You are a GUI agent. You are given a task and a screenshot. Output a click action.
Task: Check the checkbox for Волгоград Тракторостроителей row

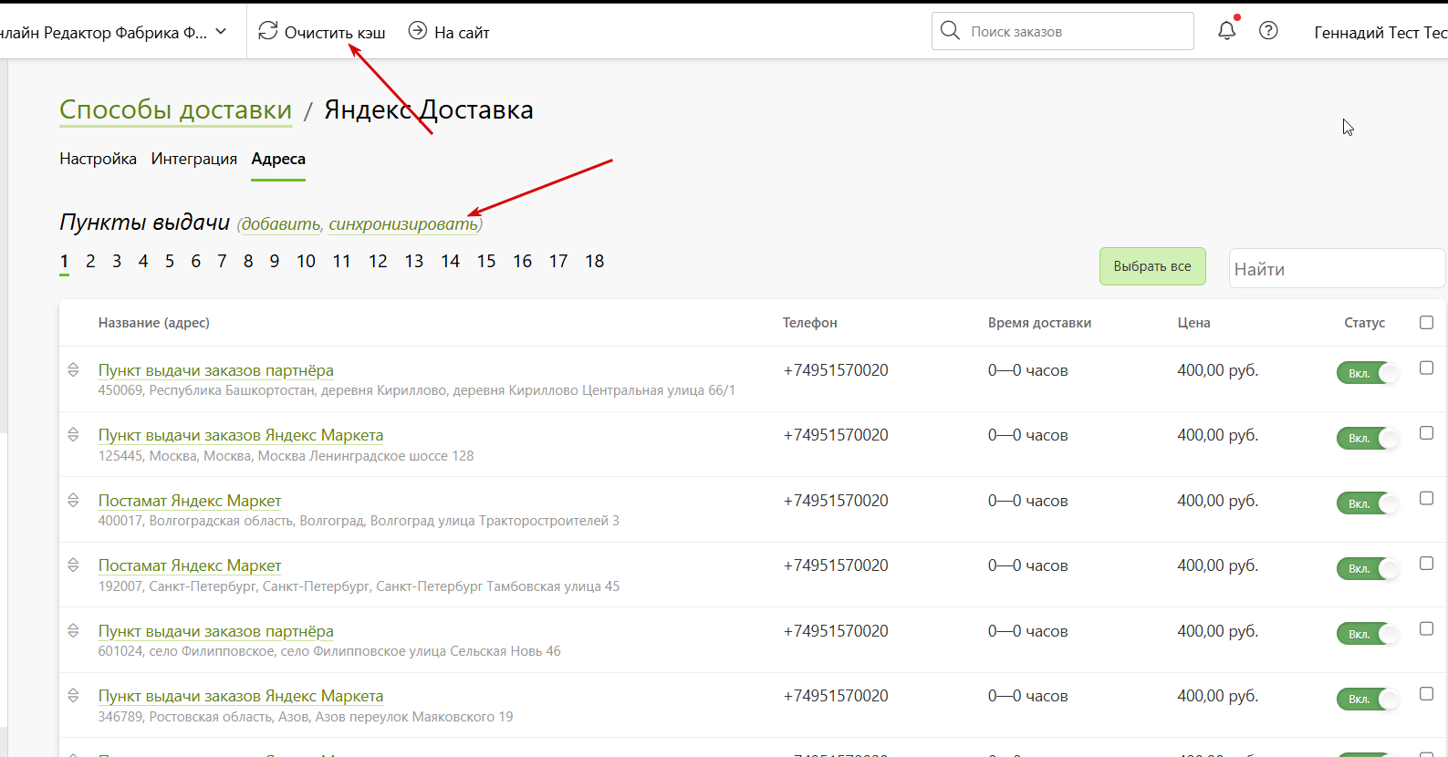click(1427, 498)
